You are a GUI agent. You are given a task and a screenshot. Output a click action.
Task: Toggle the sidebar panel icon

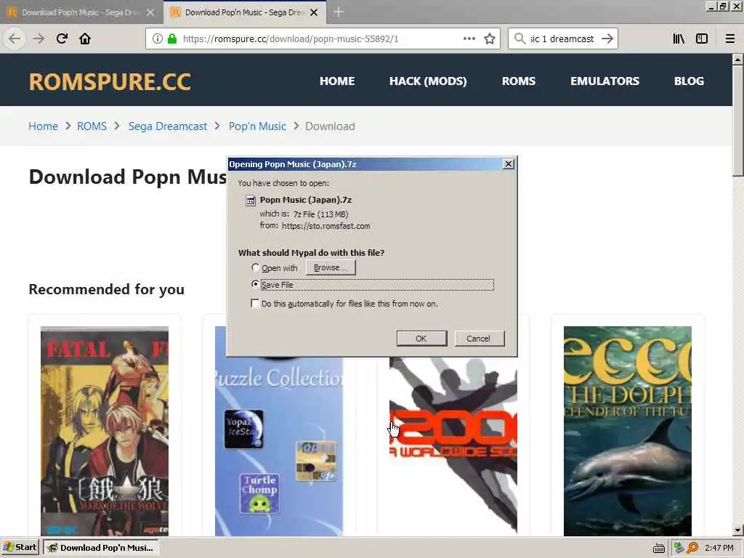point(702,39)
